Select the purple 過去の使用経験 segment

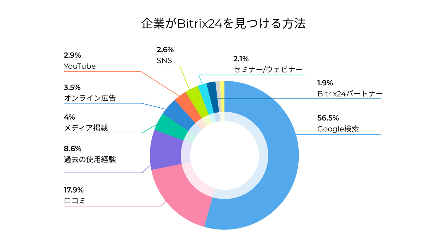click(164, 150)
